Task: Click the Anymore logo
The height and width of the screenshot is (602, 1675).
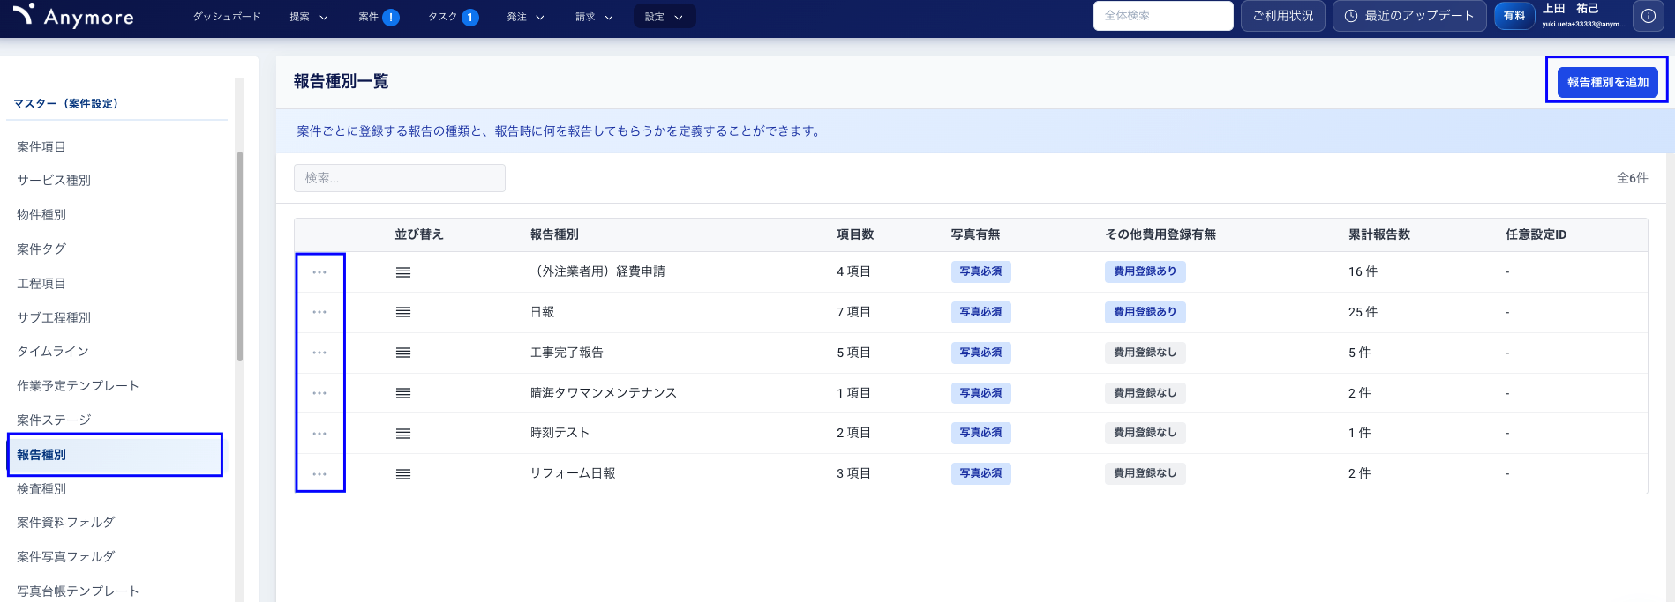Action: [x=74, y=16]
